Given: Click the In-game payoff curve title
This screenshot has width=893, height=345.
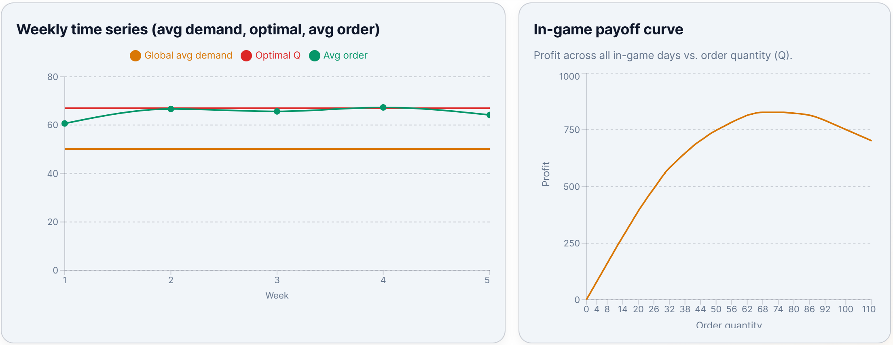Looking at the screenshot, I should click(x=608, y=29).
